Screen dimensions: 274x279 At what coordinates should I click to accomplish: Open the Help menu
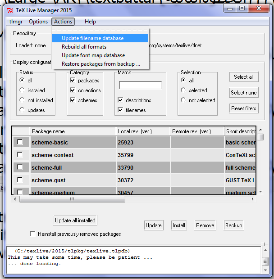[90, 22]
